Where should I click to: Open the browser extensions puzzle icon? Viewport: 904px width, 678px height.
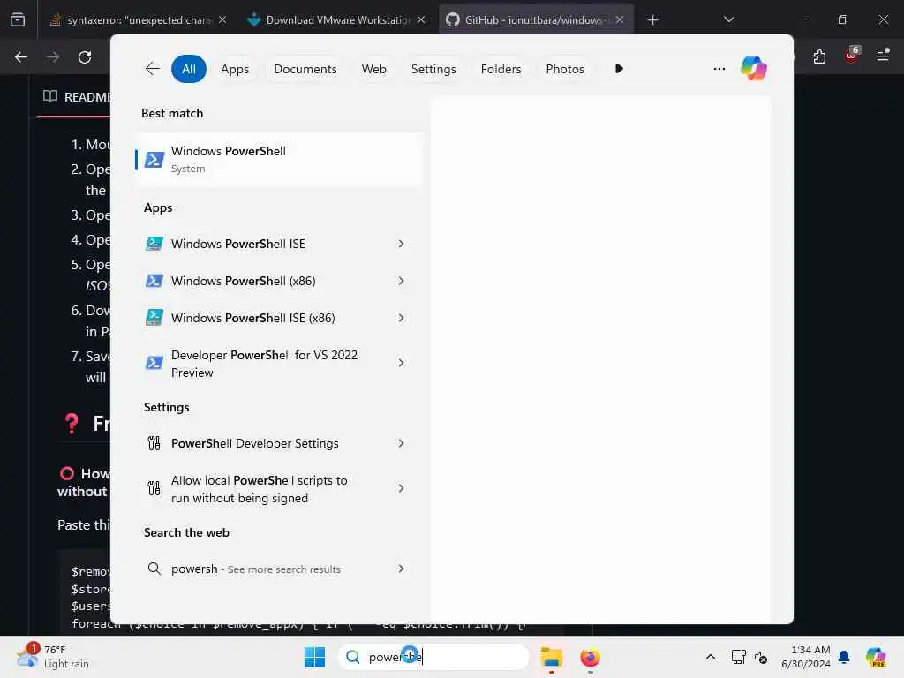(x=819, y=56)
